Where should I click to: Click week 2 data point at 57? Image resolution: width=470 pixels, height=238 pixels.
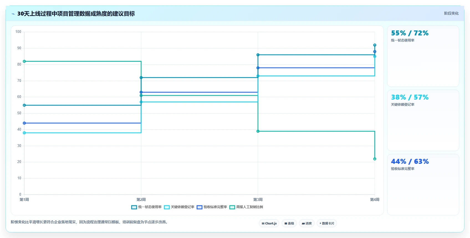click(141, 102)
